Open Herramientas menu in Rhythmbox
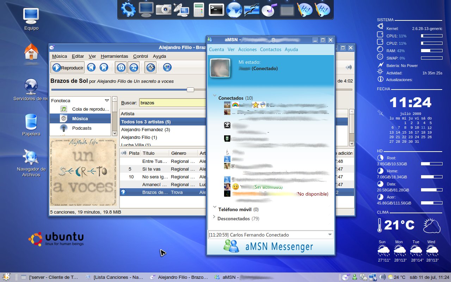Viewport: 451px width, 282px height. tap(114, 56)
